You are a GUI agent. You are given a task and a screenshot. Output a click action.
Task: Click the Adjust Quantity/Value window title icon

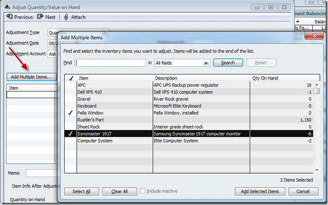pos(8,7)
